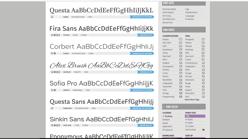Click app phone icon in Sinkin Sans row
248x139 pixels.
[59, 125]
